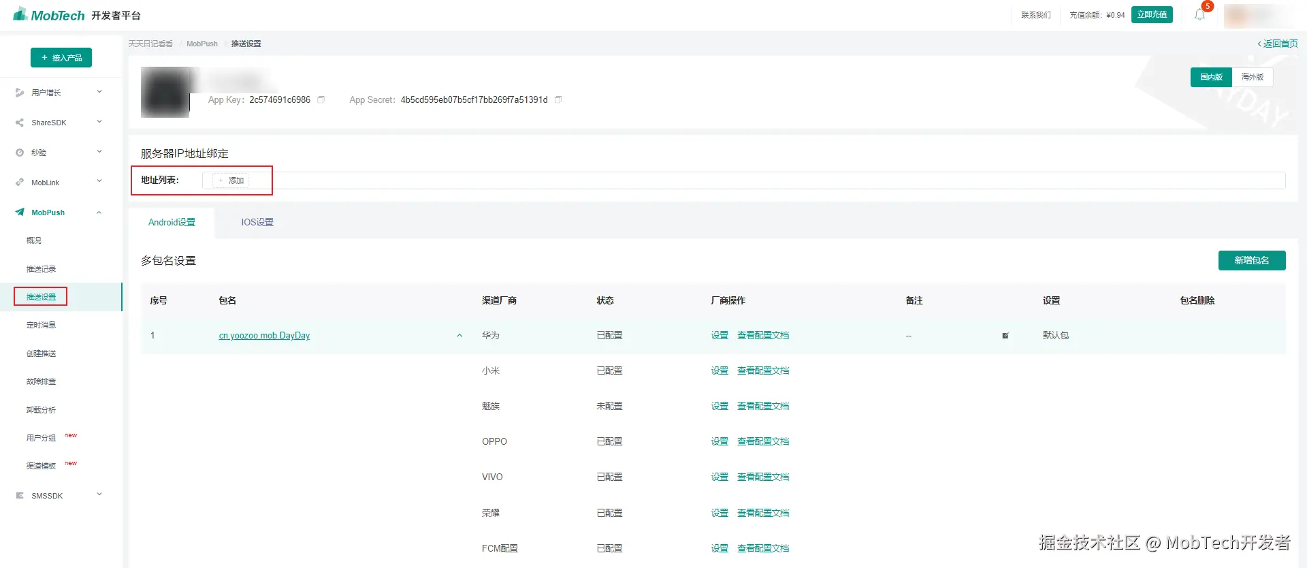
Task: Click 设置 for the FCM配置 channel
Action: tap(720, 548)
